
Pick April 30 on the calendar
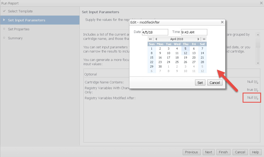pyautogui.click(x=160, y=66)
